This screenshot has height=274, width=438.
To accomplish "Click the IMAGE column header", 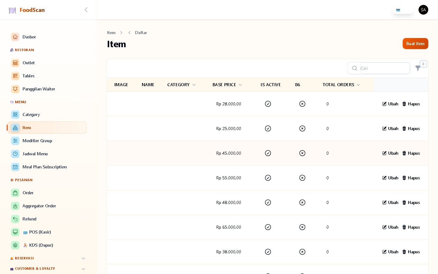I will (121, 85).
